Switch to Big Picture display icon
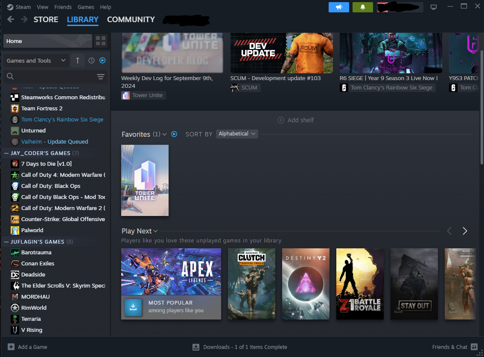Screen dimensions: 484x357 [433, 7]
